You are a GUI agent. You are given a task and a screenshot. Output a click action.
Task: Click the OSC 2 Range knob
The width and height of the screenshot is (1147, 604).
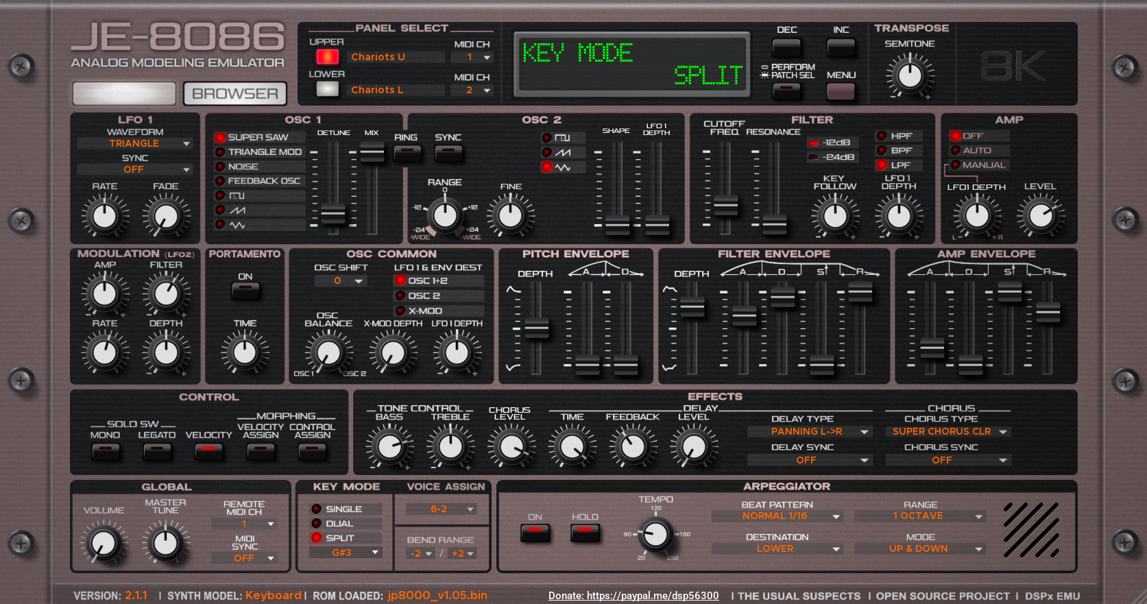click(445, 215)
